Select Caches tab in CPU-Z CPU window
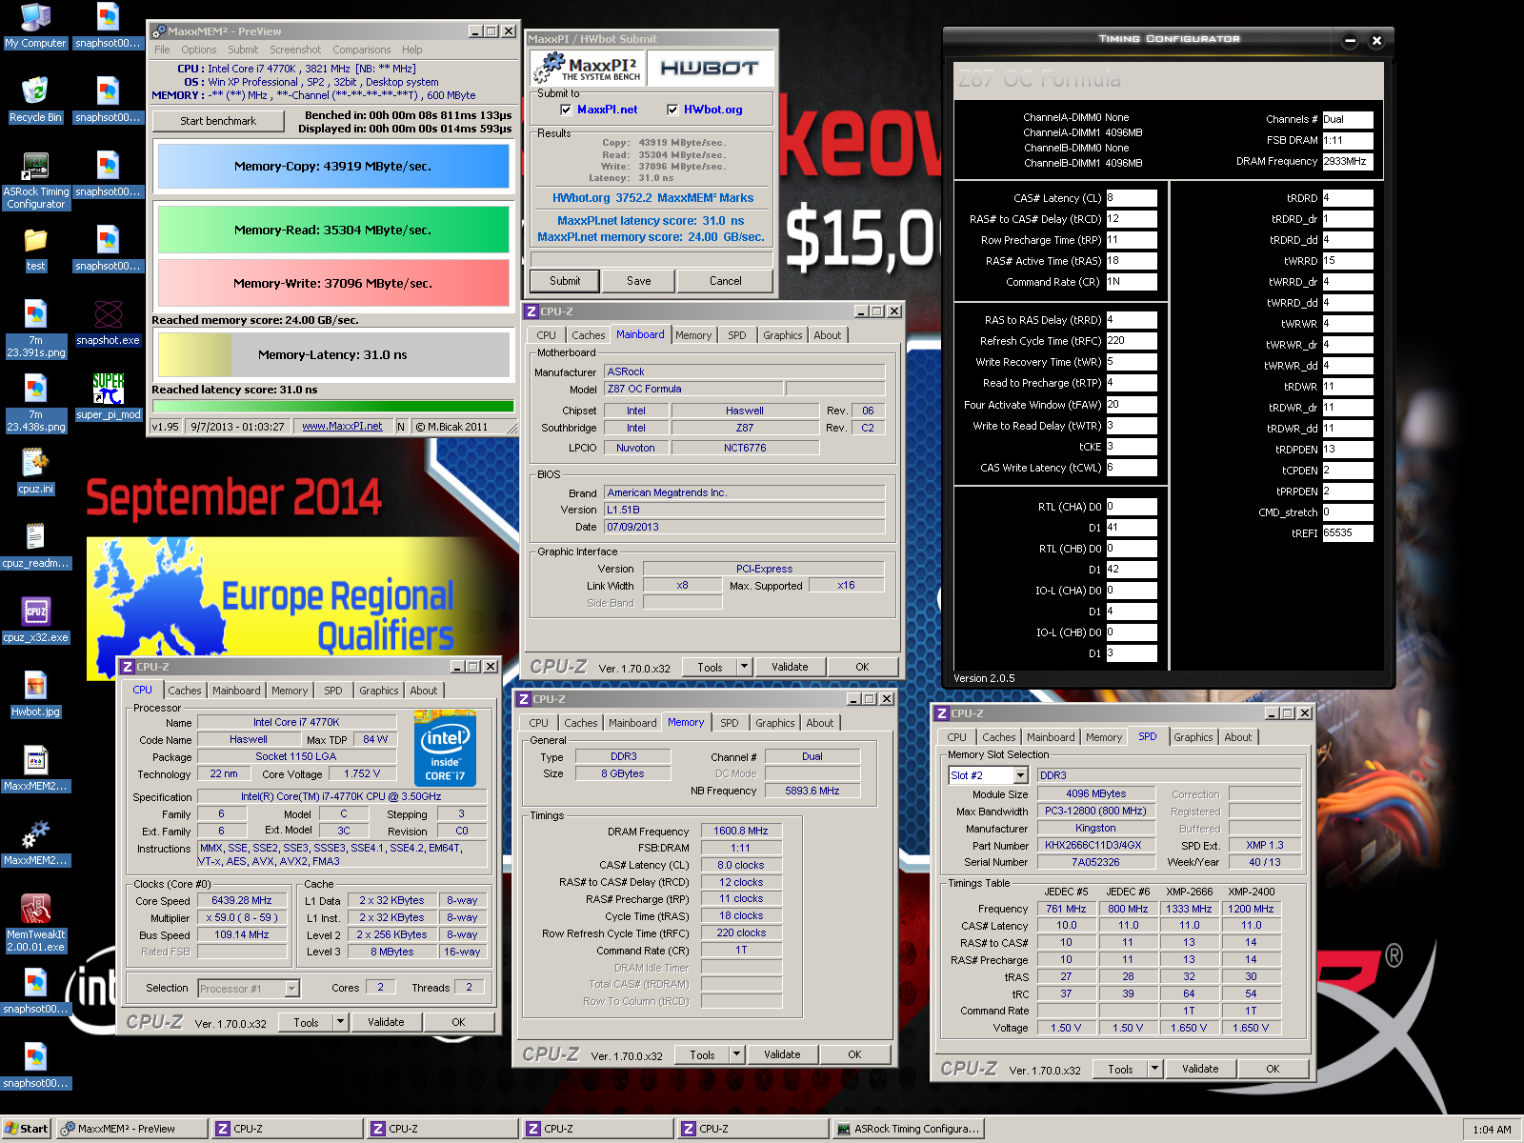The image size is (1524, 1143). (185, 691)
